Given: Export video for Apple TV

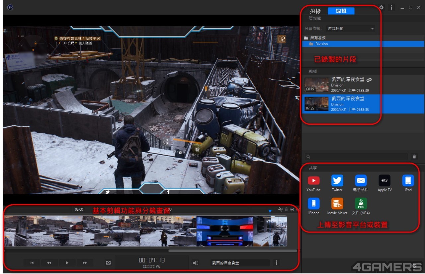Looking at the screenshot, I should (x=384, y=183).
